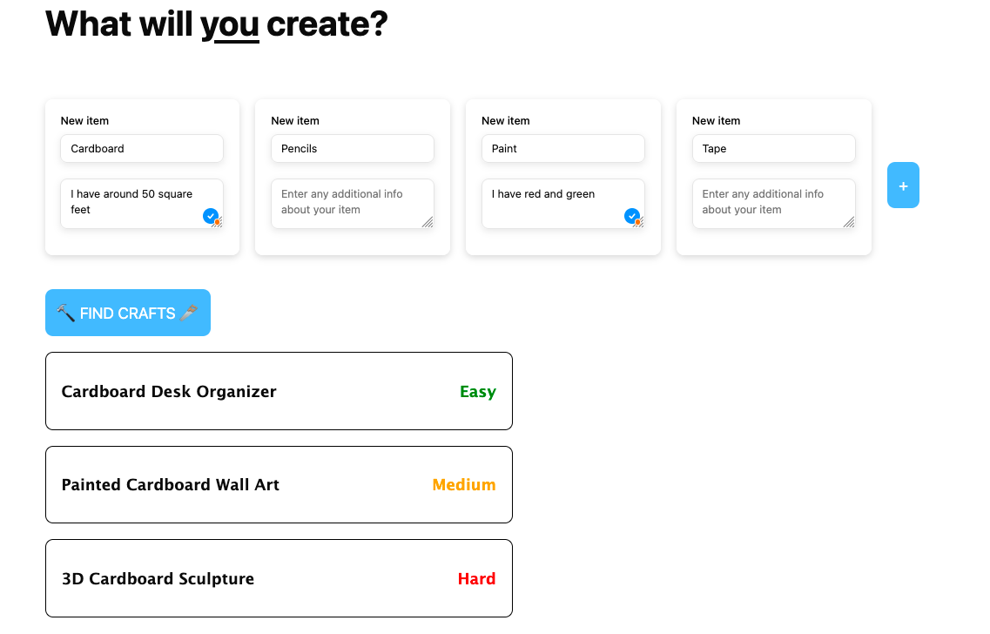This screenshot has width=990, height=634.
Task: Click the '50 square feet' description box
Action: click(142, 203)
